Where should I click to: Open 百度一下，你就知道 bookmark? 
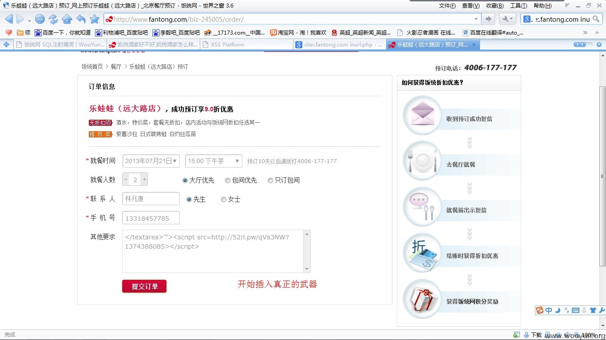click(63, 32)
